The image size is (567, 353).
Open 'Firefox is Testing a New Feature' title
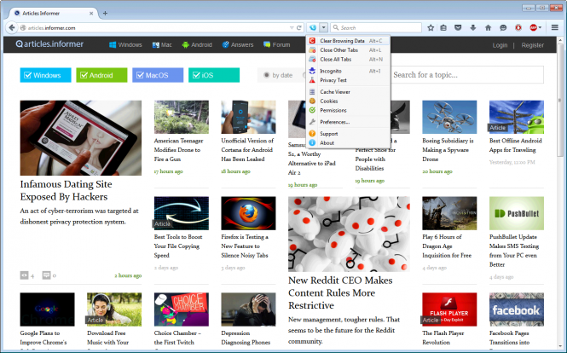245,246
